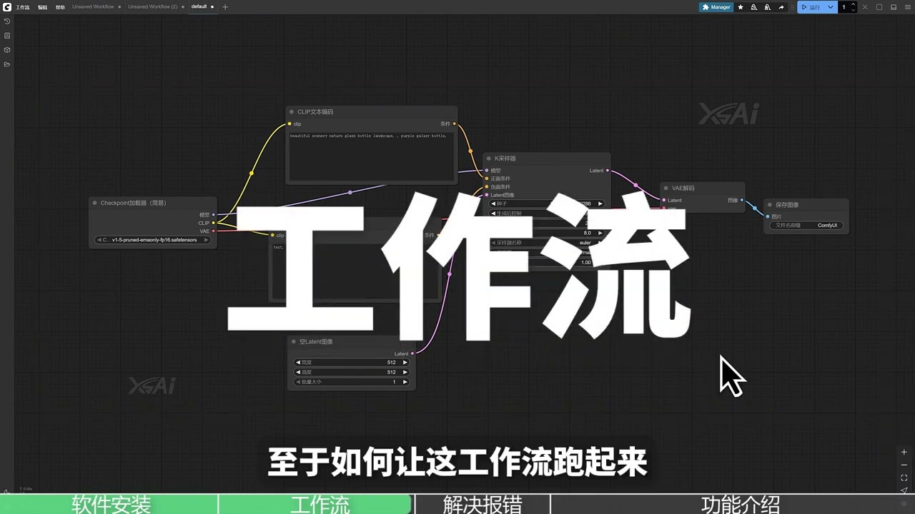Image resolution: width=915 pixels, height=514 pixels.
Task: Decrease 宽度 with its left arrow
Action: (x=299, y=363)
